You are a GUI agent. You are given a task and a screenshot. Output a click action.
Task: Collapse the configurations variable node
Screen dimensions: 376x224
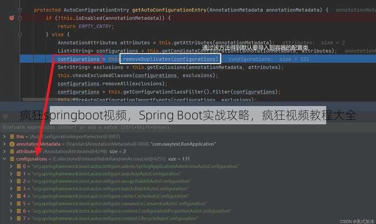click(4, 159)
